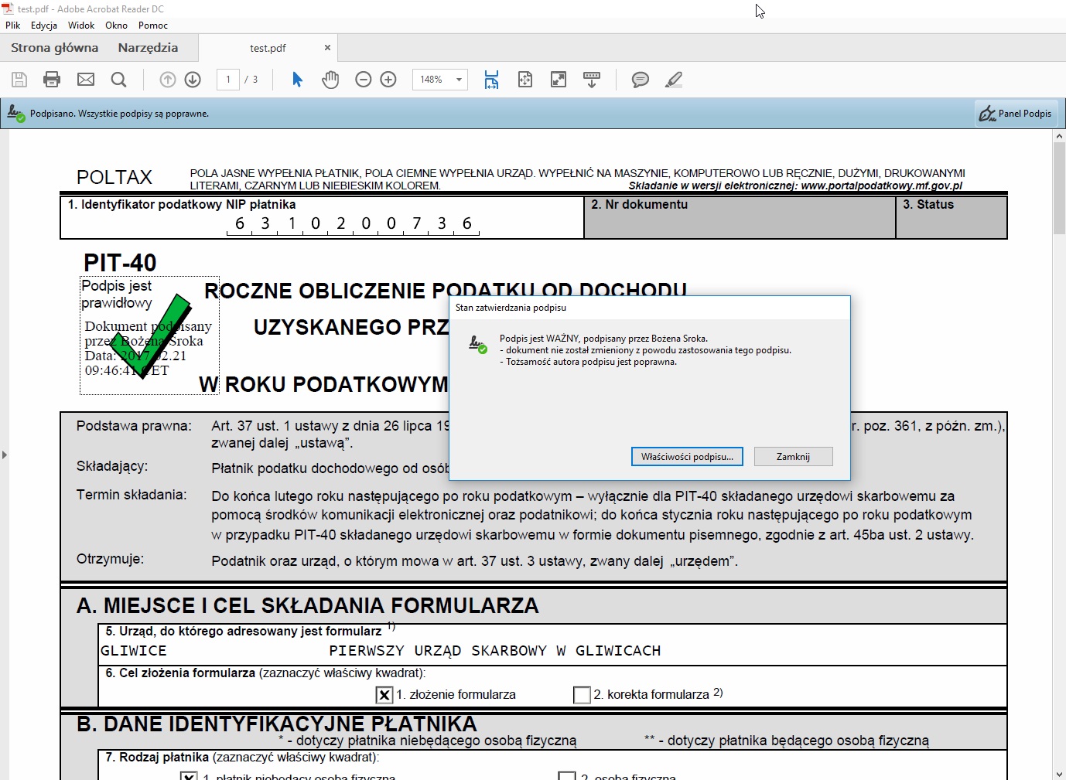Go to next page arrow icon
1066x780 pixels.
193,79
